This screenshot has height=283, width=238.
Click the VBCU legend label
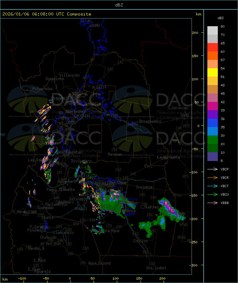(x=225, y=194)
